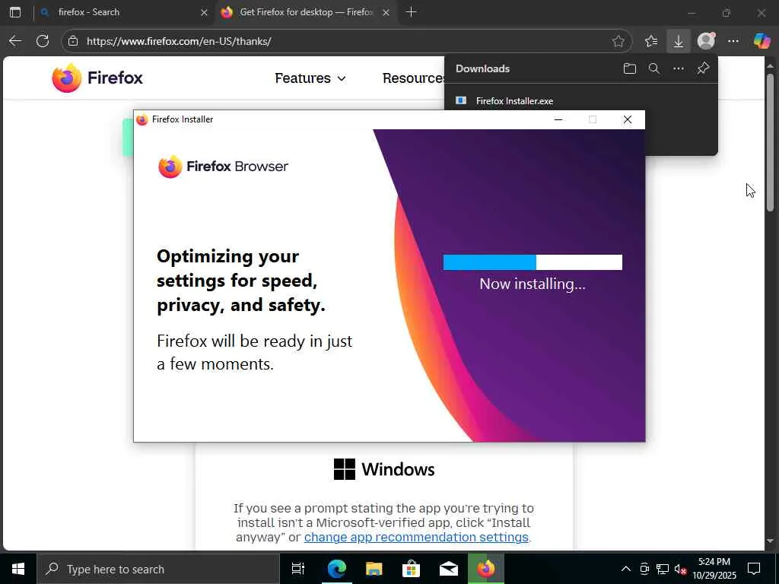
Task: Click the scrollbar up arrow
Action: 770,65
